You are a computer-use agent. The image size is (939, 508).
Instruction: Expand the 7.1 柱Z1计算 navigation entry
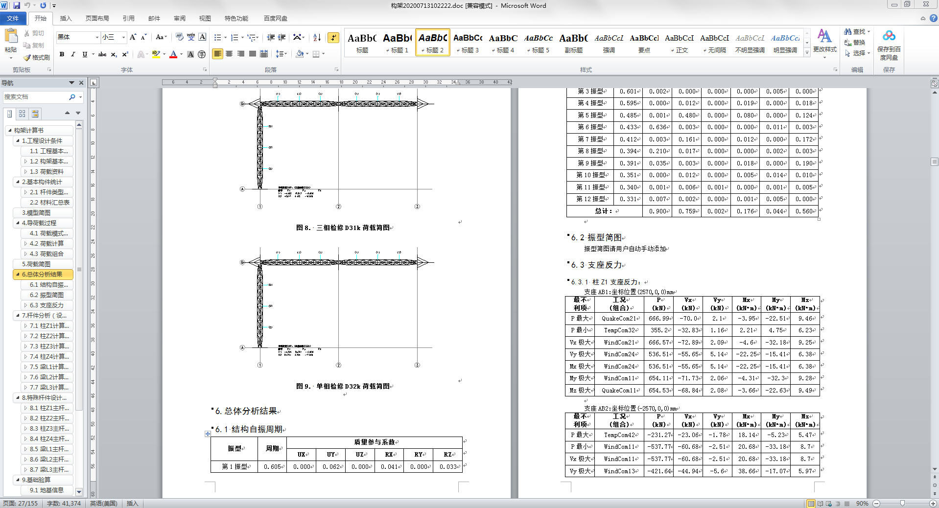click(x=25, y=326)
